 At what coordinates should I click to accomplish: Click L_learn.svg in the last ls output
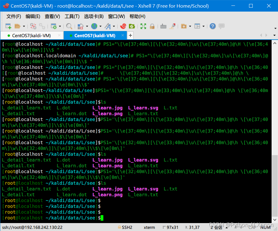pyautogui.click(x=143, y=189)
